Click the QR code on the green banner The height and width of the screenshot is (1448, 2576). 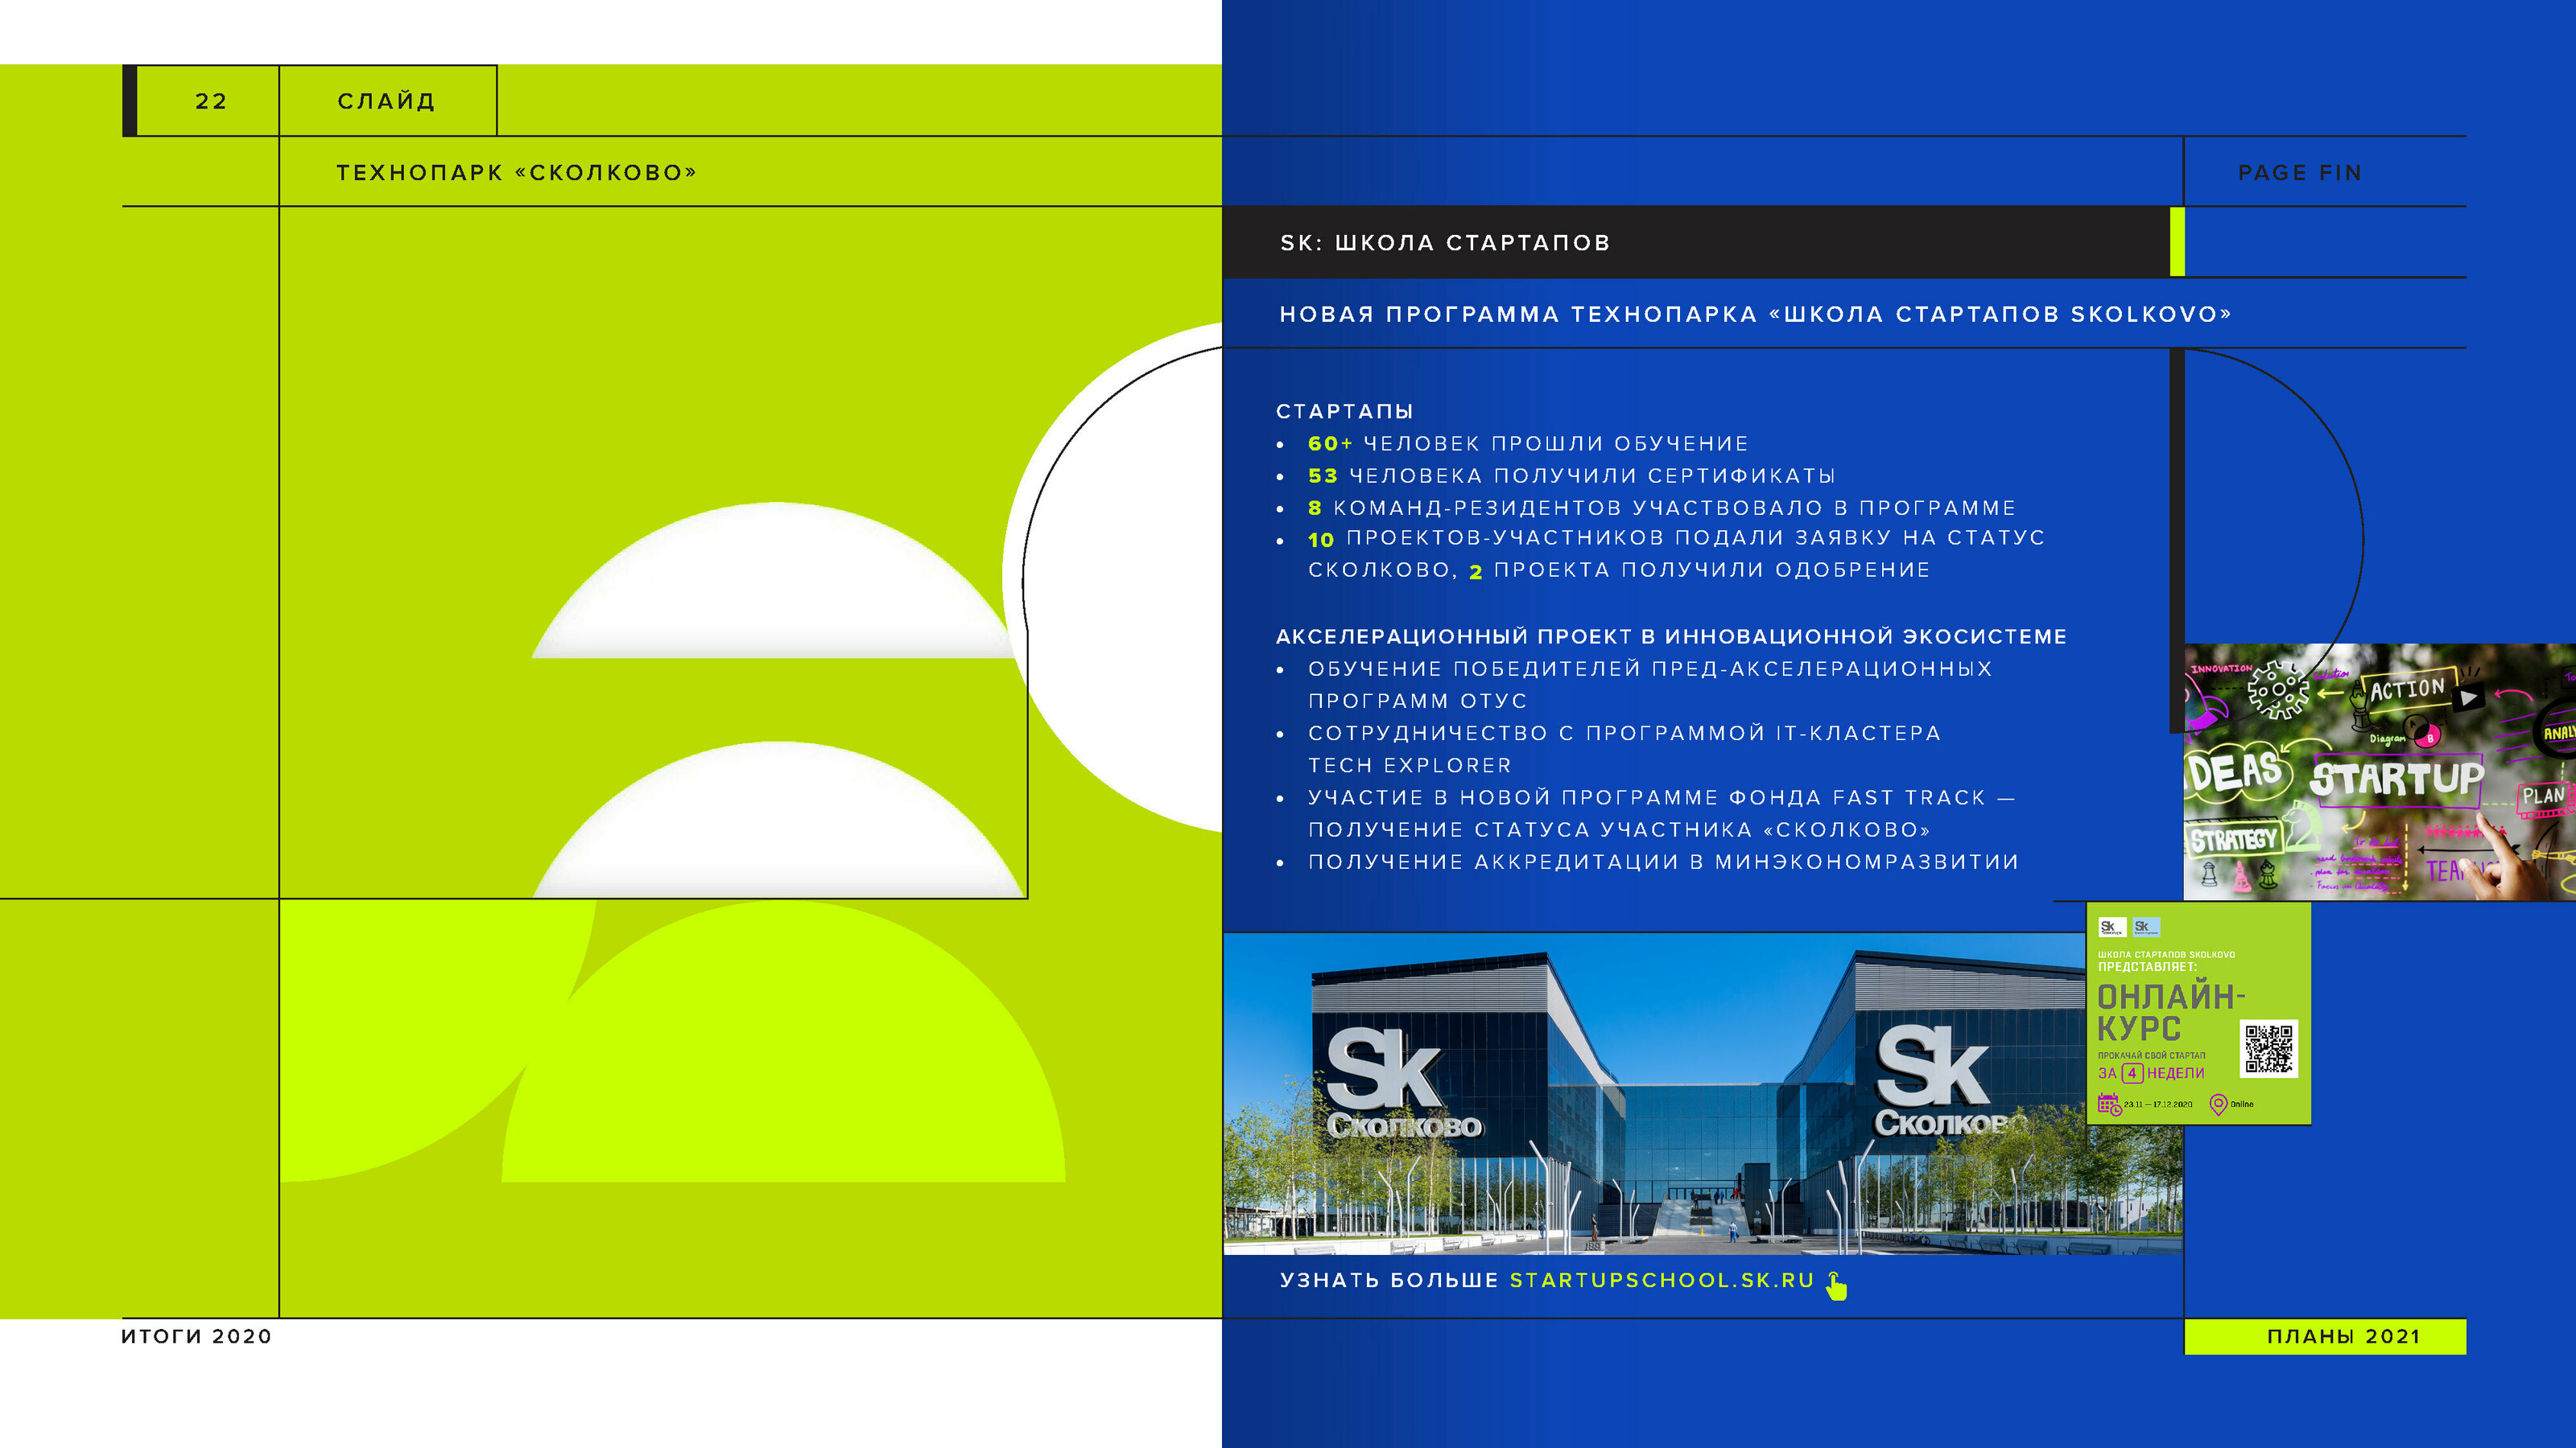[2268, 1048]
